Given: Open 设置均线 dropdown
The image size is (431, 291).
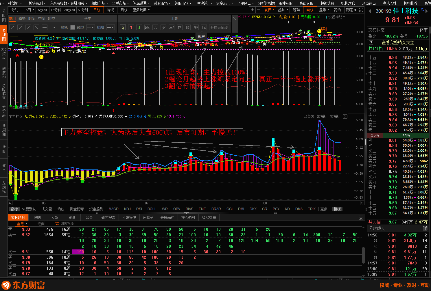Looking at the screenshot, I should (x=336, y=17).
